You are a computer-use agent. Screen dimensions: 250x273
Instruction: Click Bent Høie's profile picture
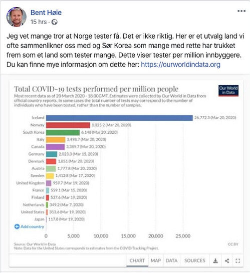pyautogui.click(x=16, y=17)
